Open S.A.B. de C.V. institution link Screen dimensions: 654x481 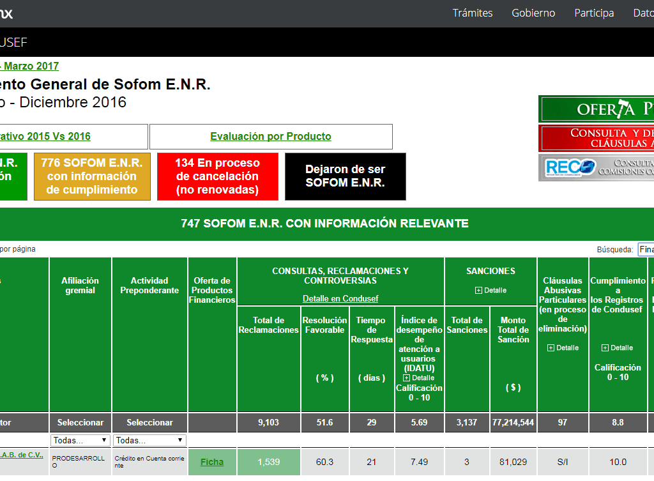coord(21,455)
